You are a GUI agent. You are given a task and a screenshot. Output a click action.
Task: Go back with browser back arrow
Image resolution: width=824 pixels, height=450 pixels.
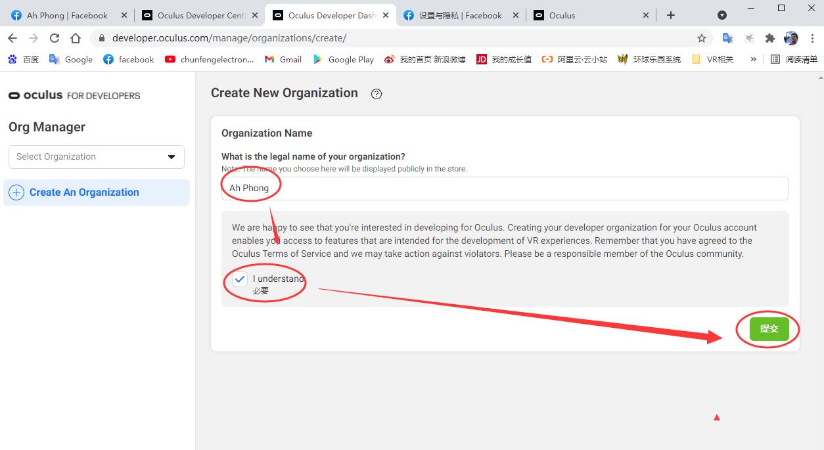(12, 38)
